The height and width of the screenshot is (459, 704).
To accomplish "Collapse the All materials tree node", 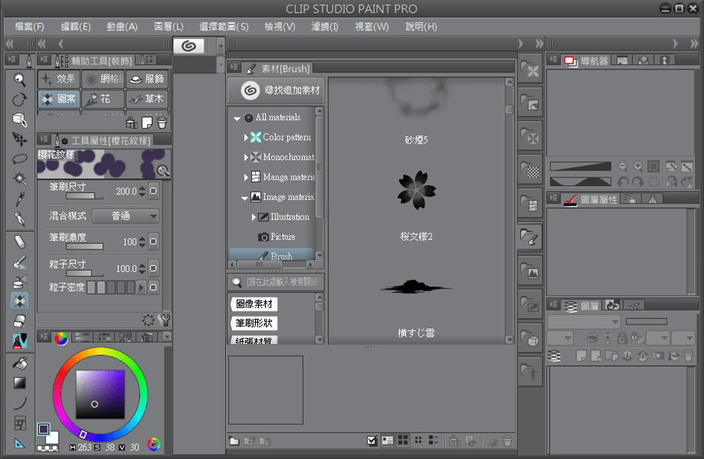I will 237,118.
